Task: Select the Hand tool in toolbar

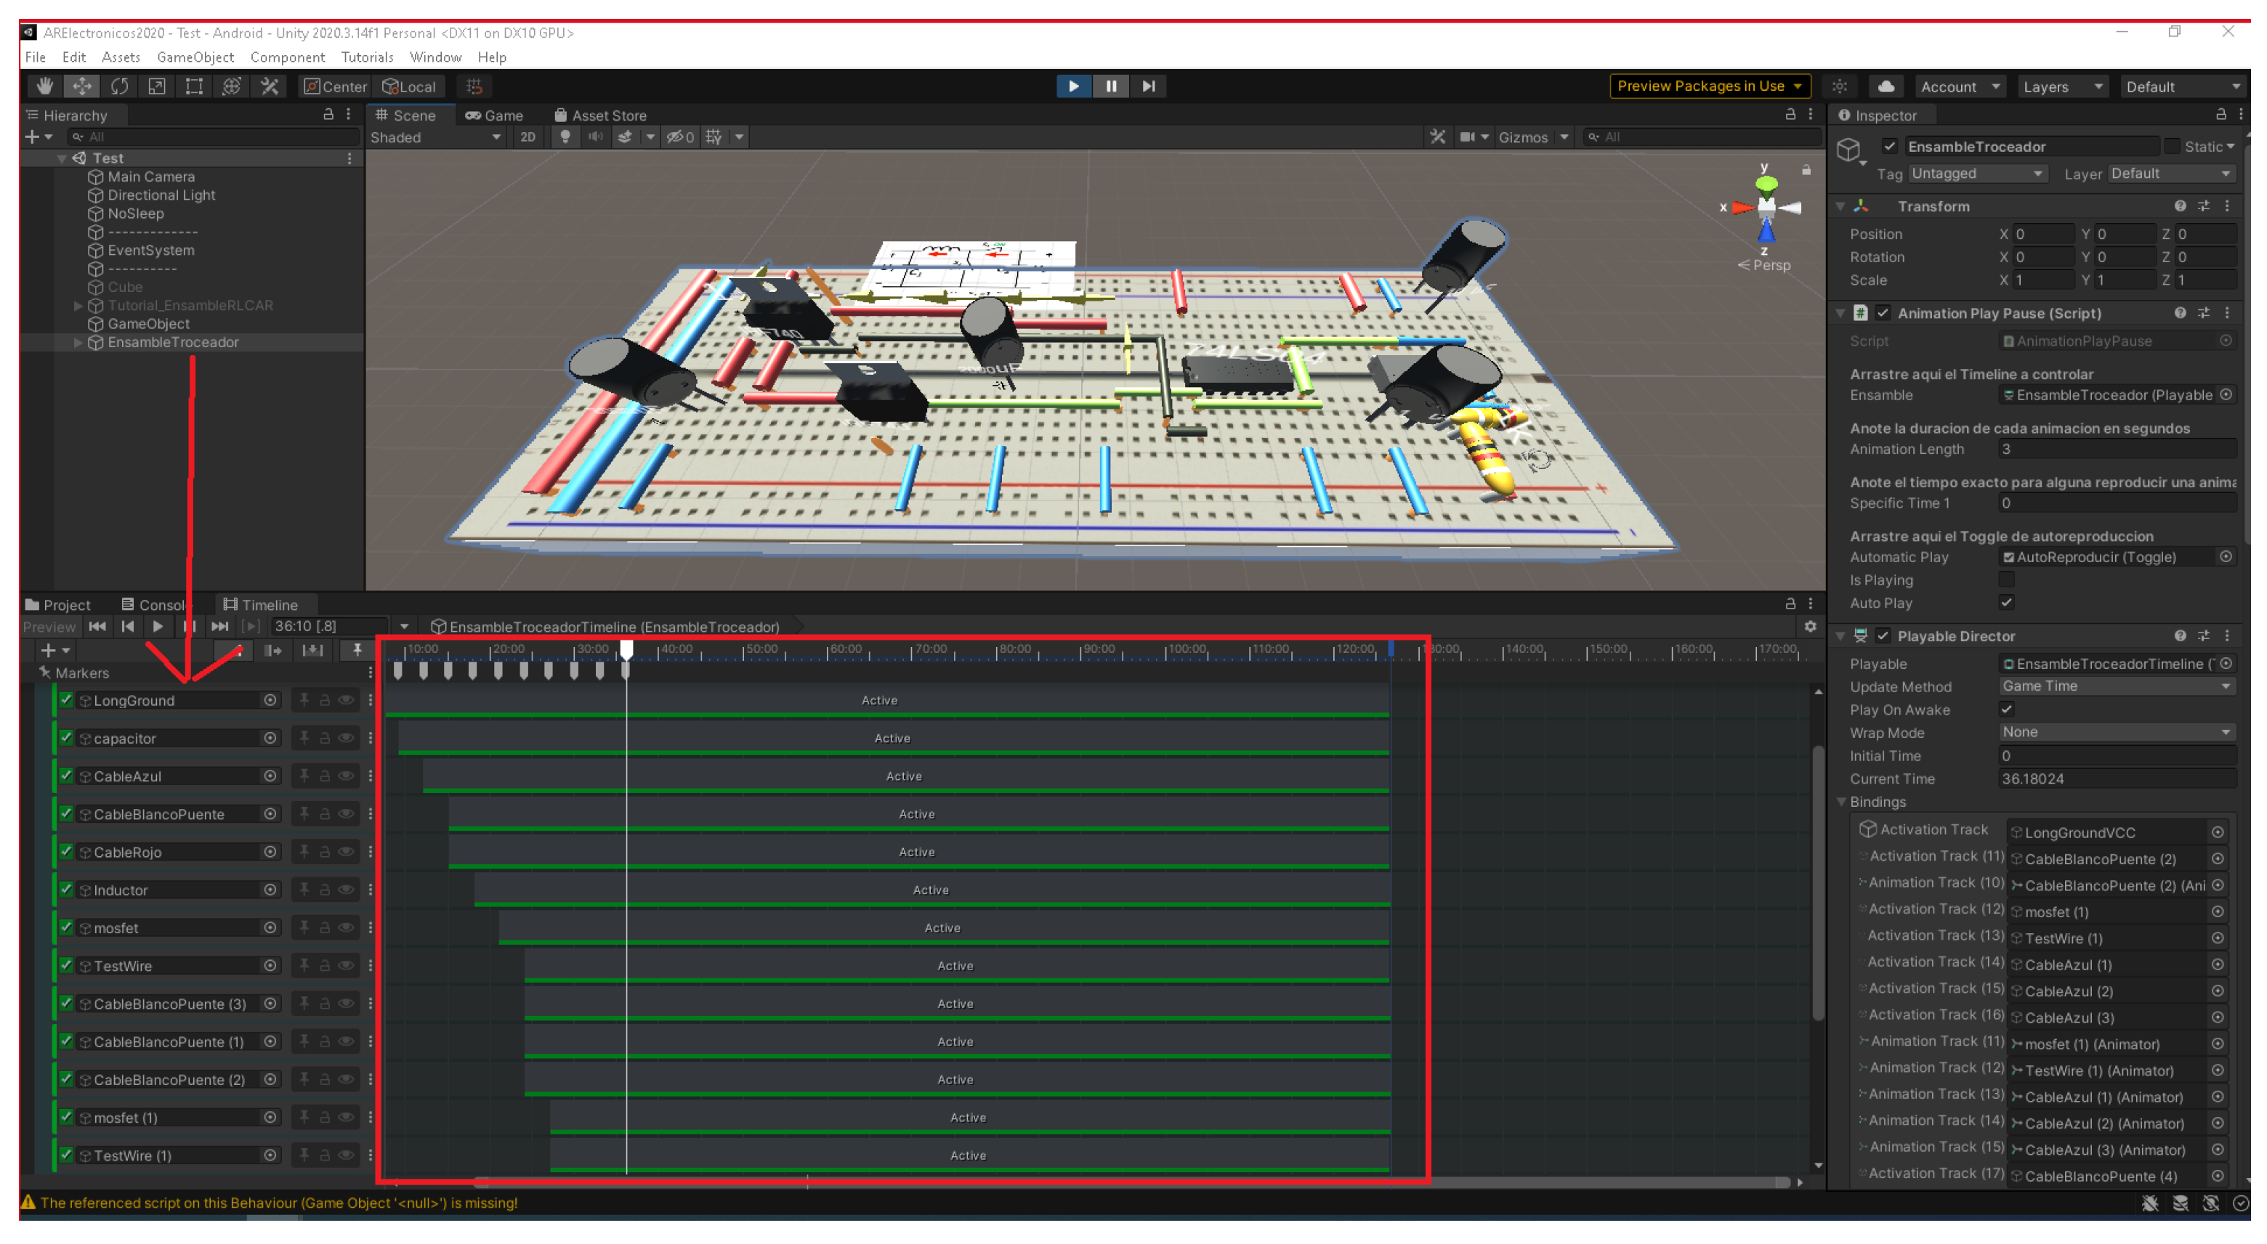Action: (44, 86)
